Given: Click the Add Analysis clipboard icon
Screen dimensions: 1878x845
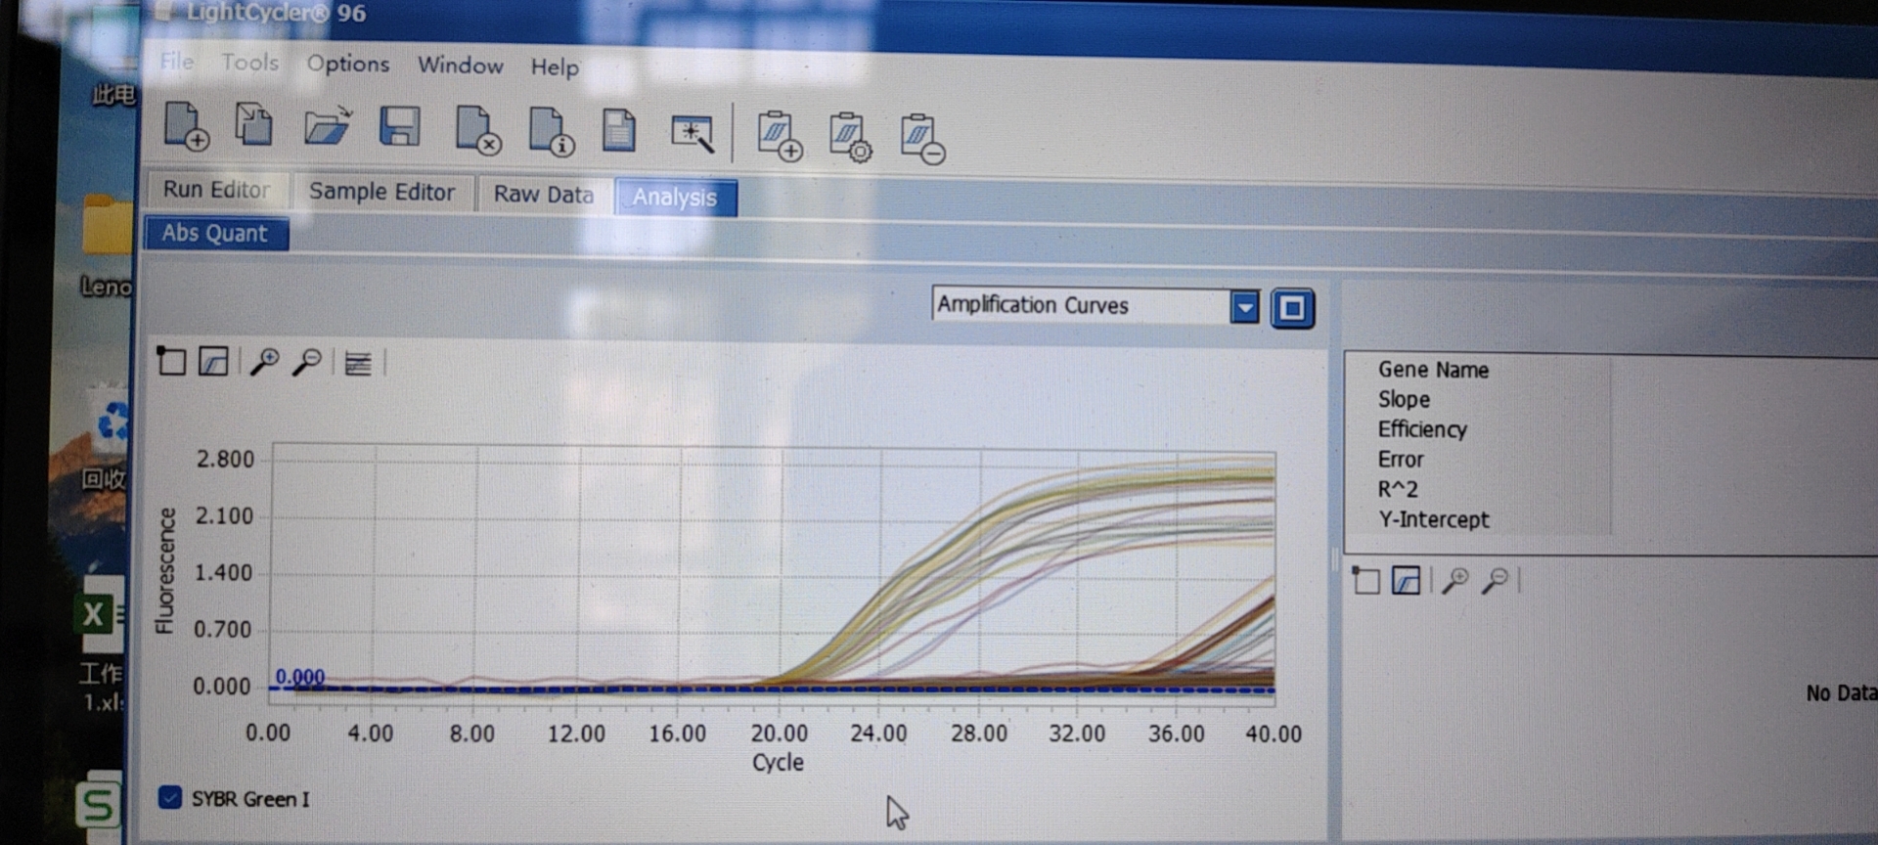Looking at the screenshot, I should [779, 136].
